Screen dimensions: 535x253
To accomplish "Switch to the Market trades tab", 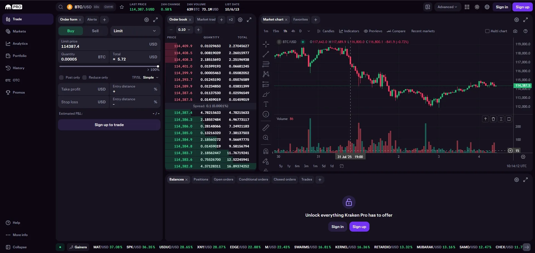I will coord(206,19).
